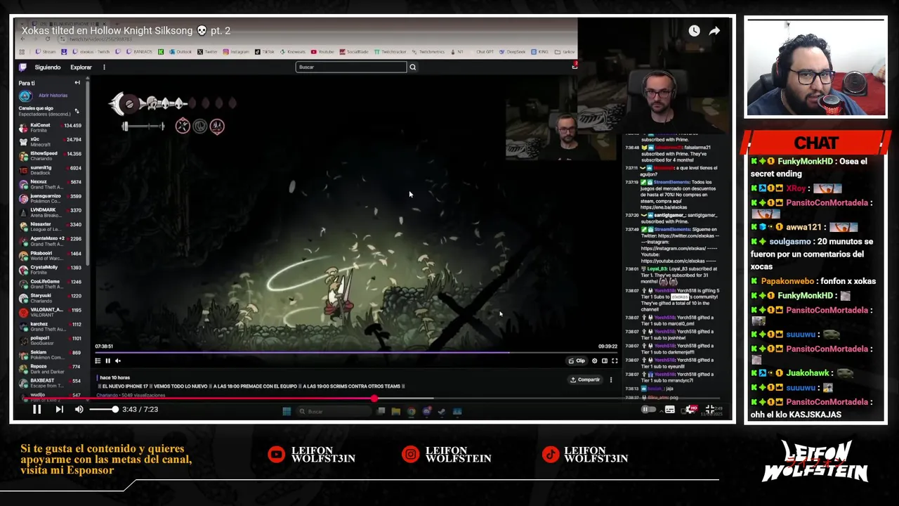Toggle Twitch theatre mode icon
899x506 pixels.
coord(604,361)
